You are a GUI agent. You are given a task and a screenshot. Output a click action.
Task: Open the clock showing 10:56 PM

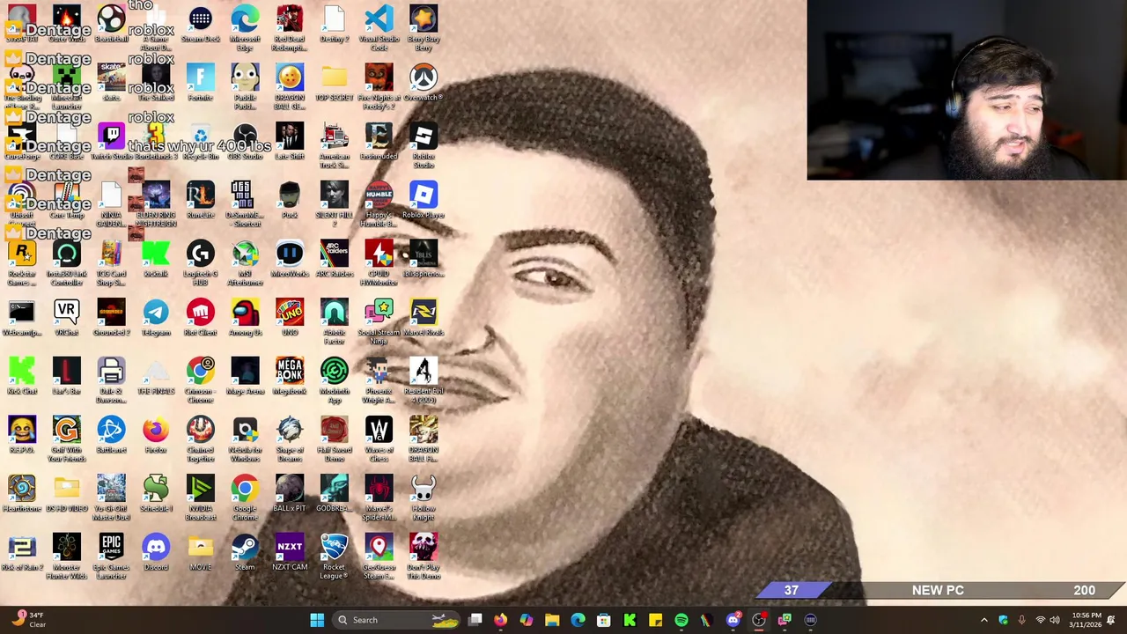tap(1086, 620)
